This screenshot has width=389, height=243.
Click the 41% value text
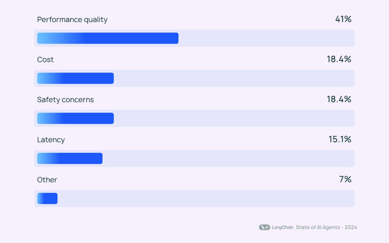[x=343, y=19]
